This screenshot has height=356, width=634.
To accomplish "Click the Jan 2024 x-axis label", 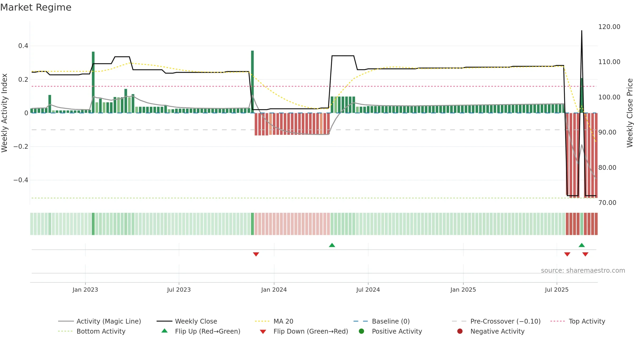I will click(x=274, y=290).
